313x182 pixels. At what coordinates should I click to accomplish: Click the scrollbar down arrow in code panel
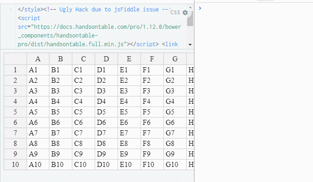[x=190, y=45]
